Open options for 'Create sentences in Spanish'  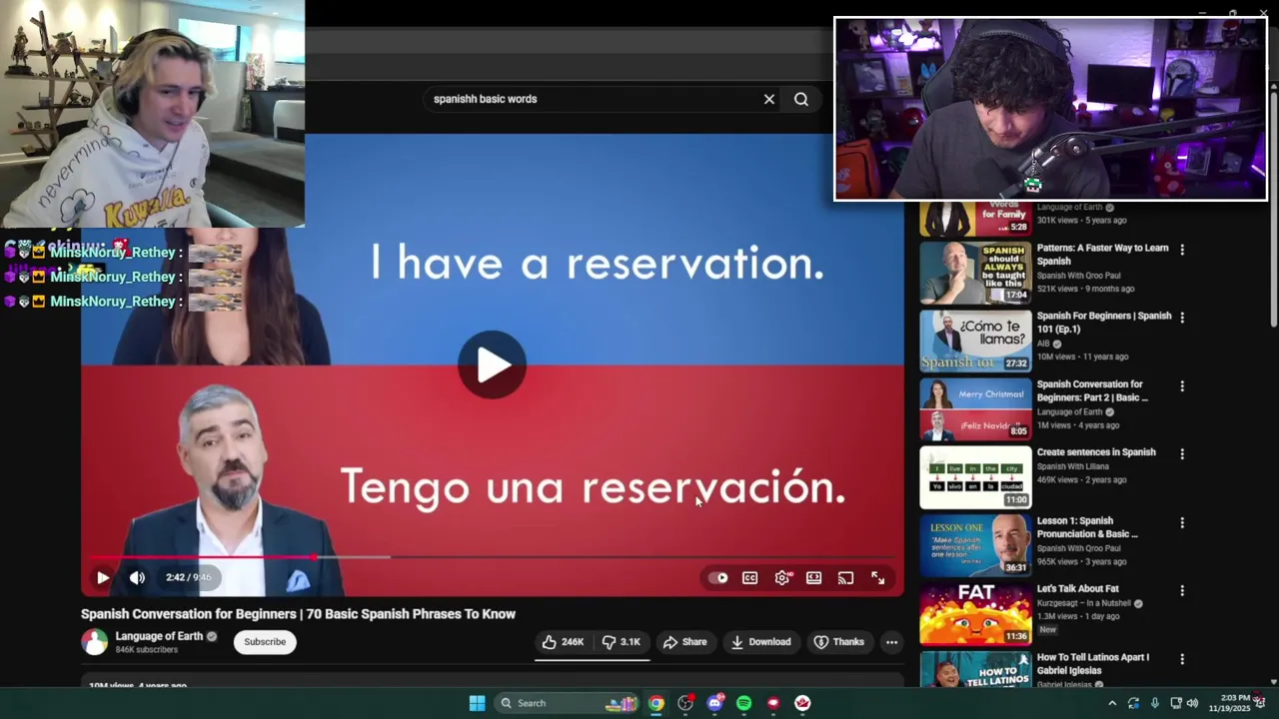(1182, 454)
